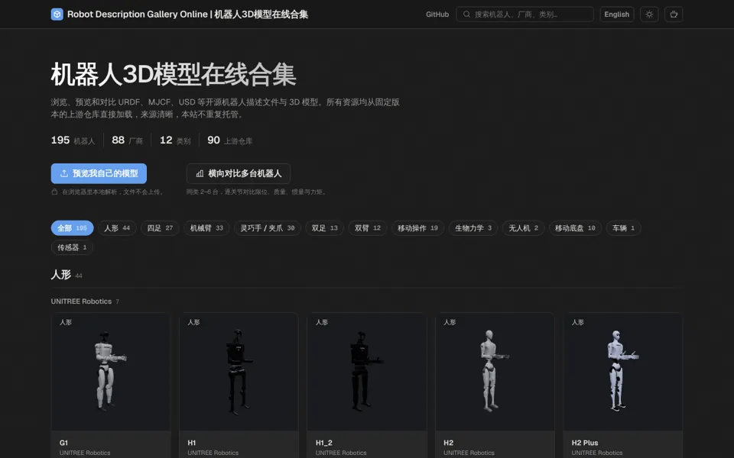This screenshot has height=458, width=734.
Task: Click the 12 类别 statistic
Action: pos(175,140)
